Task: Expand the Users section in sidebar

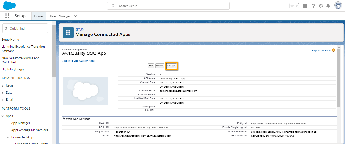Action: click(x=3, y=86)
